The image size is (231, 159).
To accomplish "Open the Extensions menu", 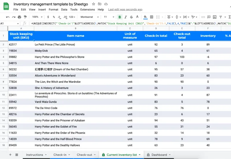I will [87, 9].
